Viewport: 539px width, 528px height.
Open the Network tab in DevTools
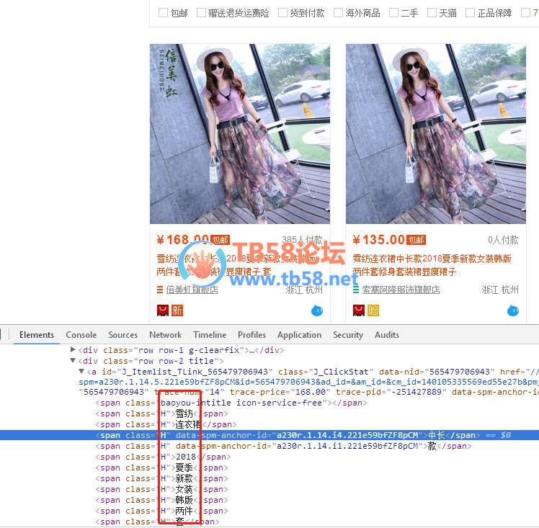click(x=165, y=335)
